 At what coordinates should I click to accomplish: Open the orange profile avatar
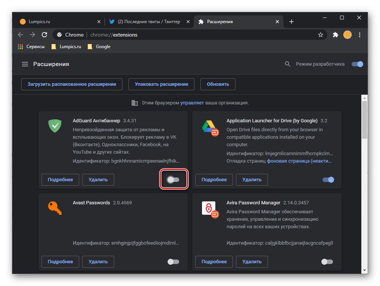347,35
